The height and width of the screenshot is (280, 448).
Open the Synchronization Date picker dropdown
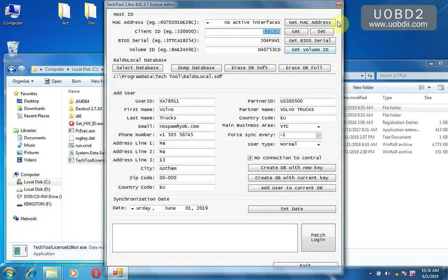point(132,209)
